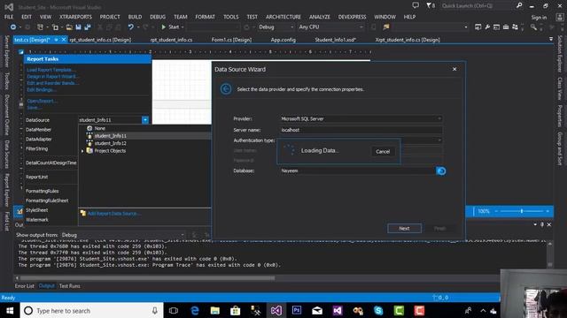This screenshot has width=567, height=318.
Task: Cancel the Loading Data operation
Action: point(383,151)
